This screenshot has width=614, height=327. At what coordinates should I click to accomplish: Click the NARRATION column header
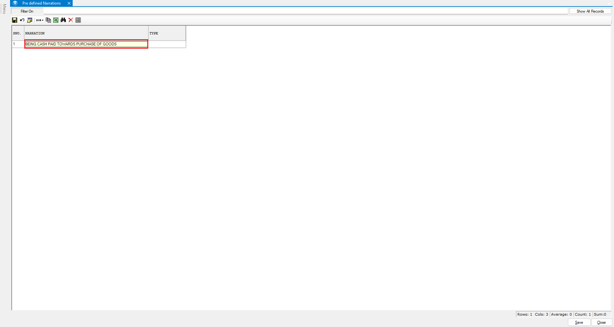(x=86, y=33)
